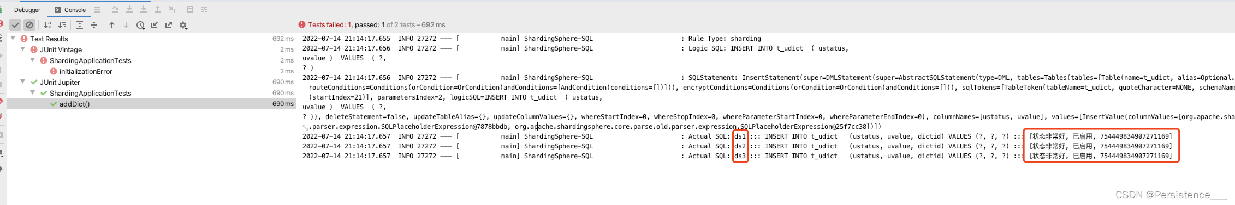Switch to the Debugger tab
The height and width of the screenshot is (205, 1235).
[x=27, y=10]
